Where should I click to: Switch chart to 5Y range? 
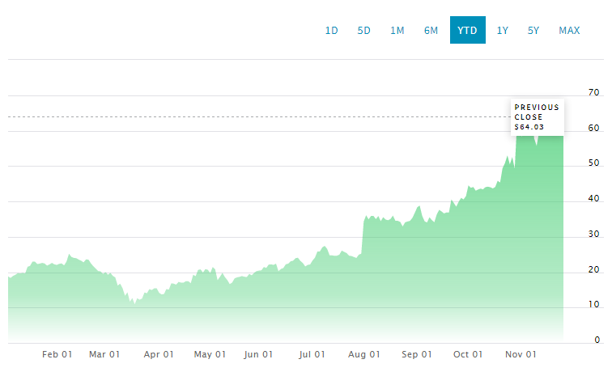pos(533,31)
